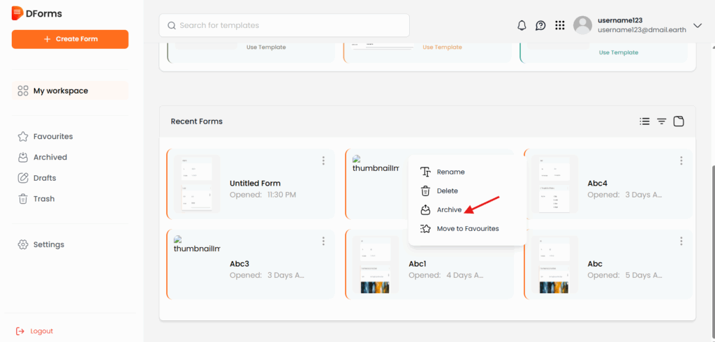This screenshot has width=715, height=342.
Task: Expand the user account dropdown chevron
Action: [x=697, y=26]
